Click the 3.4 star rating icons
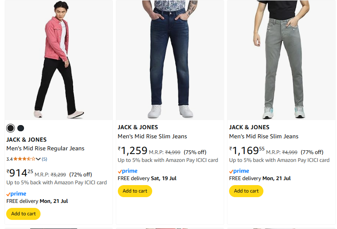 (x=24, y=159)
